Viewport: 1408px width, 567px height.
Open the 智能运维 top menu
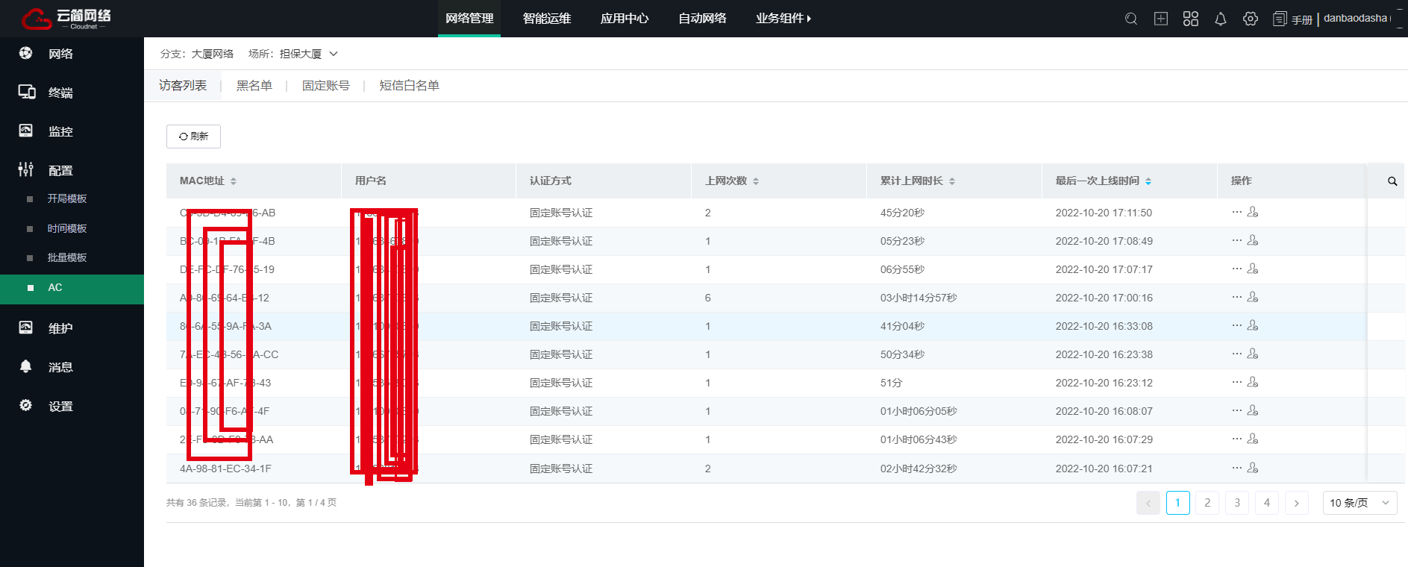[547, 19]
